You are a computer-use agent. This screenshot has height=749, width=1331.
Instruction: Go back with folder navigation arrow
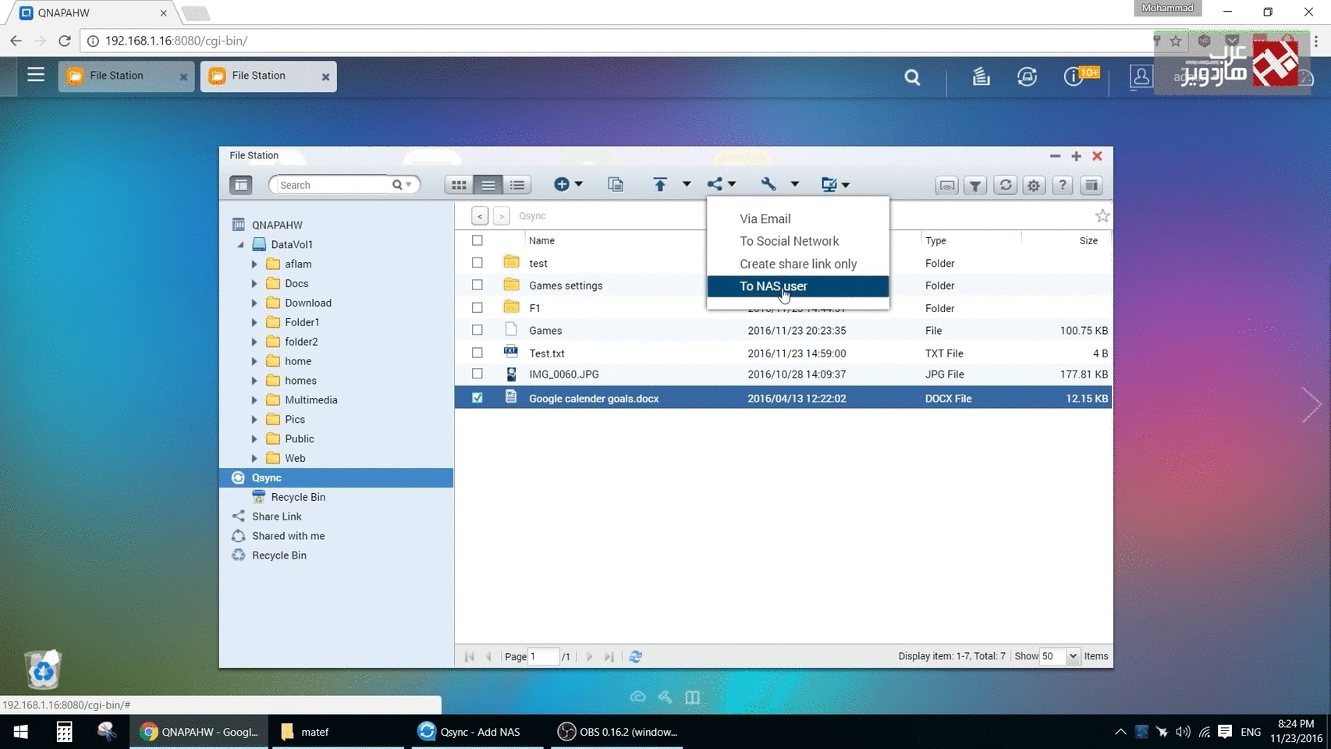click(x=480, y=215)
